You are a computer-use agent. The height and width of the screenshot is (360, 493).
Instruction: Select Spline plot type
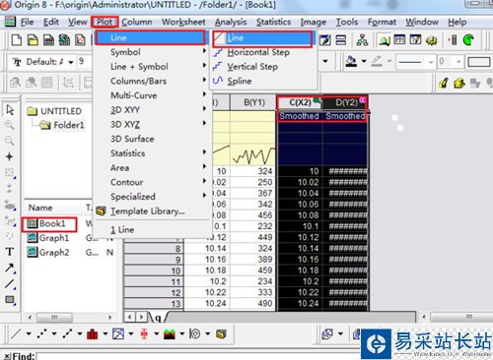263,82
